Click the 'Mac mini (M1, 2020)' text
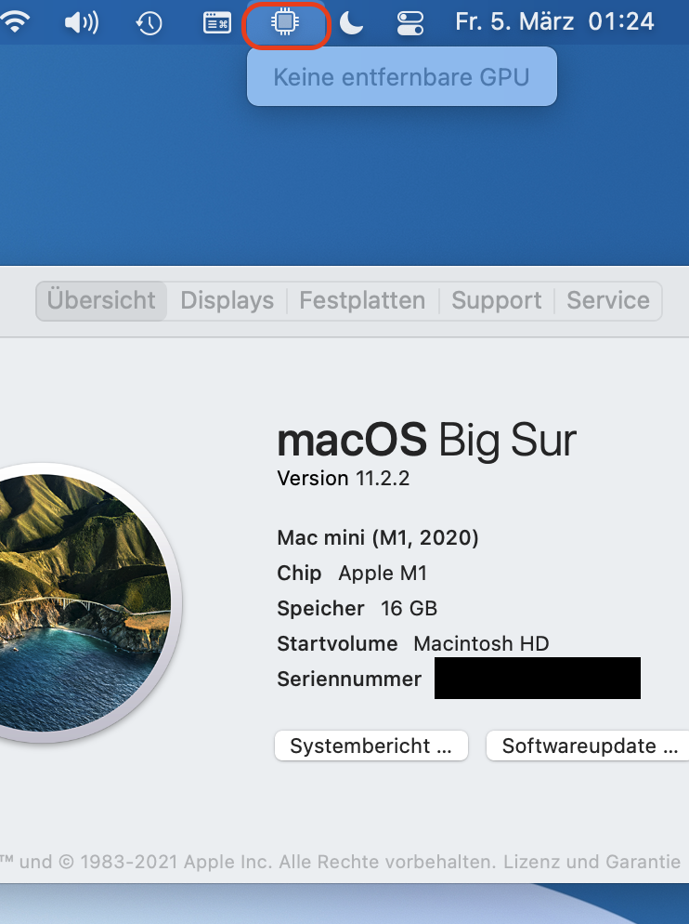This screenshot has width=689, height=924. point(378,537)
